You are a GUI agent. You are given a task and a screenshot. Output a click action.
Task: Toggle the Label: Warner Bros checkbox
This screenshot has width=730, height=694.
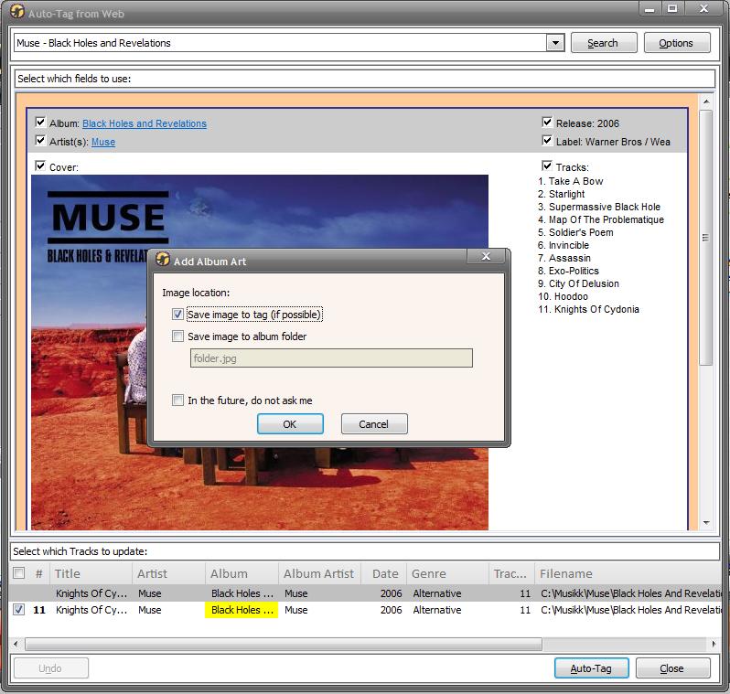pyautogui.click(x=547, y=141)
